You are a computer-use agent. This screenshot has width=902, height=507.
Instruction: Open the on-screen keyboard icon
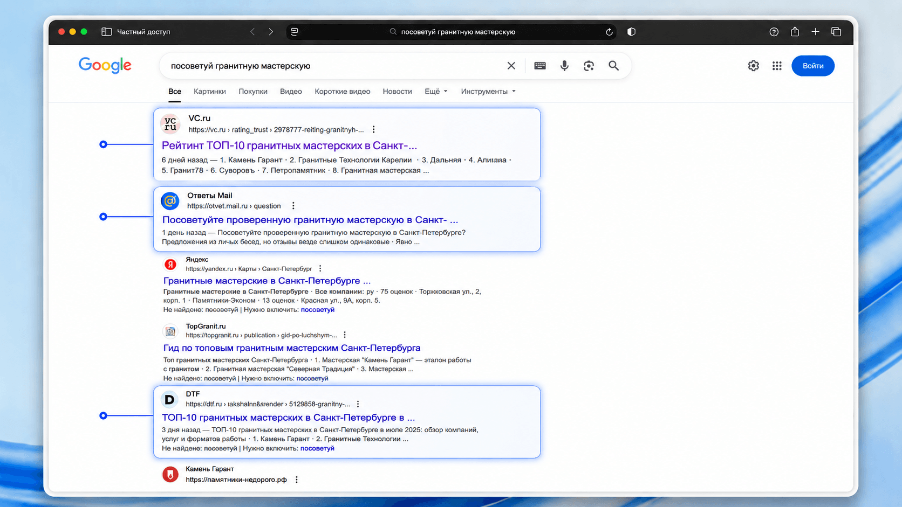[x=540, y=66]
